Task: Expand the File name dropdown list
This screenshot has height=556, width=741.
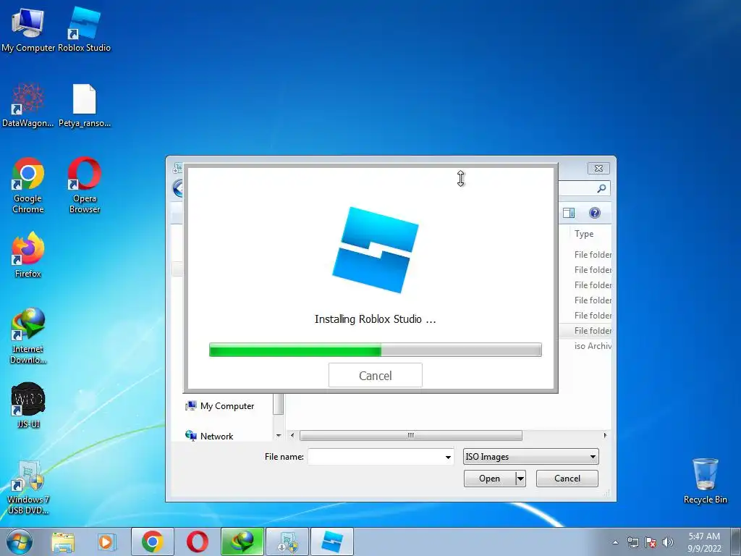Action: pos(447,458)
